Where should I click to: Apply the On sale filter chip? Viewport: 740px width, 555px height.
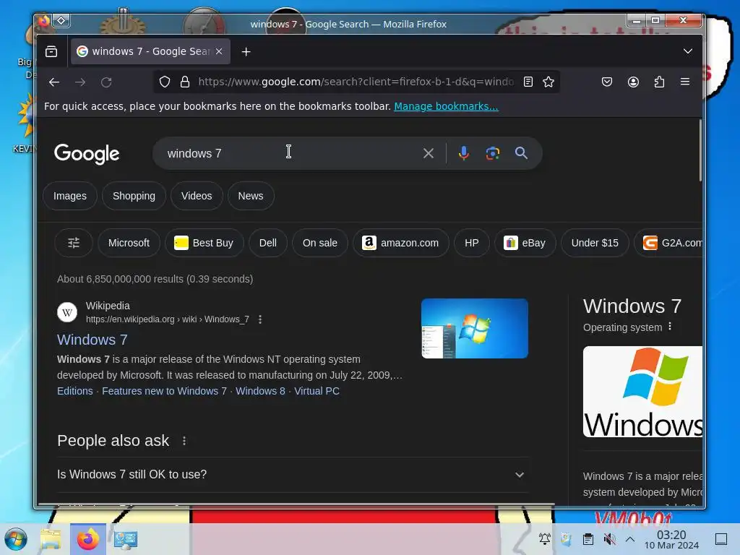(x=320, y=243)
